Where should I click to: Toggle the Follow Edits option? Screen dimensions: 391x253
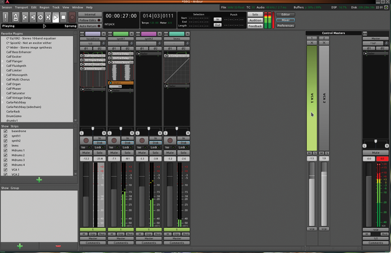pos(90,20)
